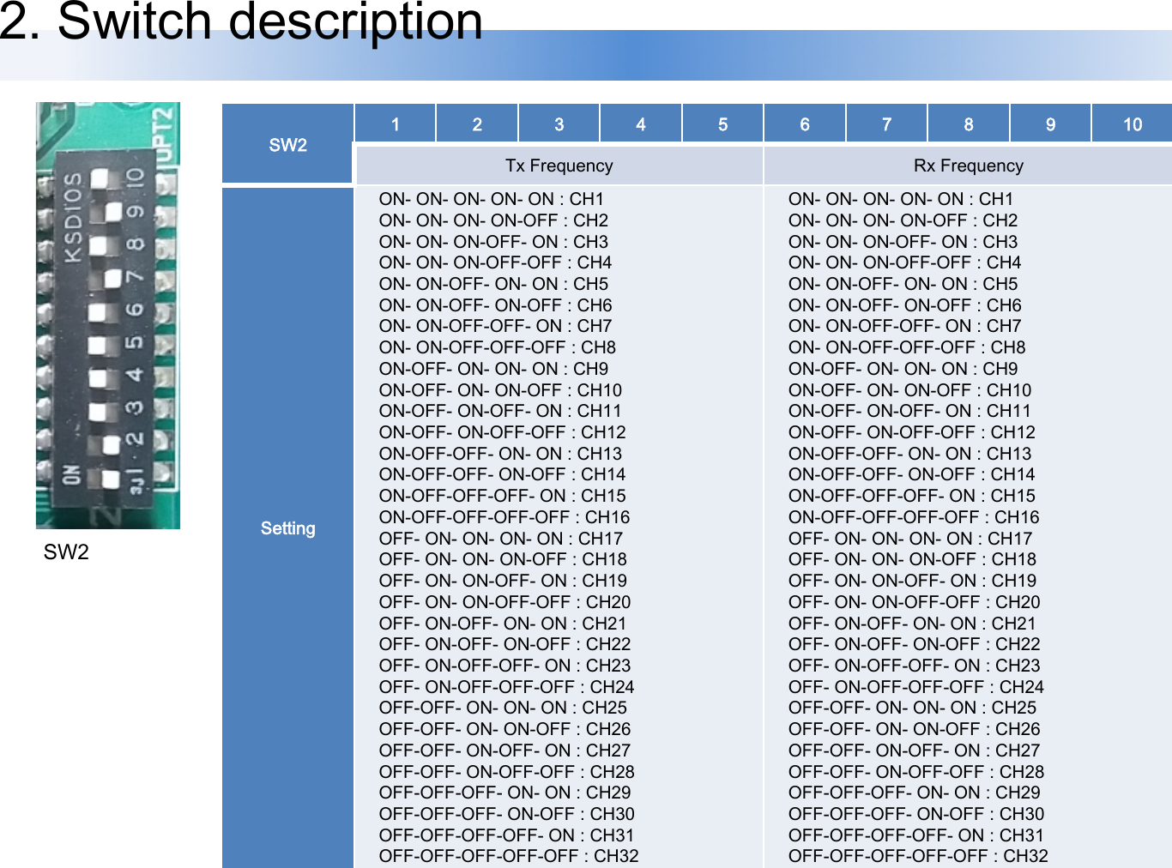Click column header 10
The width and height of the screenshot is (1172, 868).
click(x=1133, y=123)
